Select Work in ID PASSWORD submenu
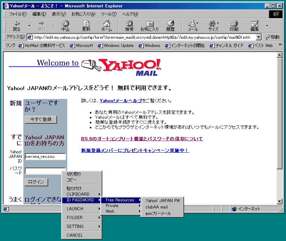286x241 pixels. point(121,211)
